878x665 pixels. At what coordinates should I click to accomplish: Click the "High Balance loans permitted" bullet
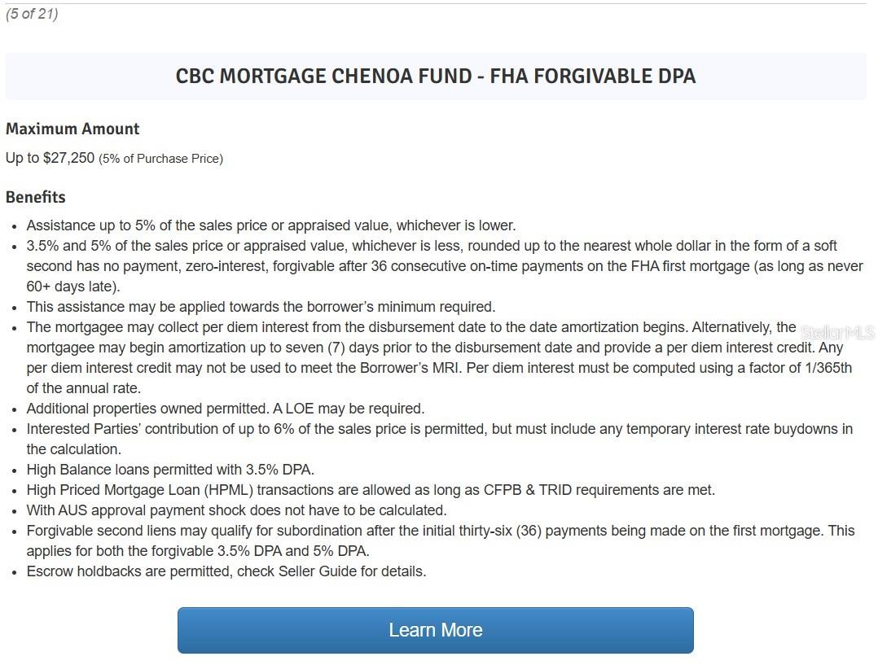pyautogui.click(x=170, y=470)
